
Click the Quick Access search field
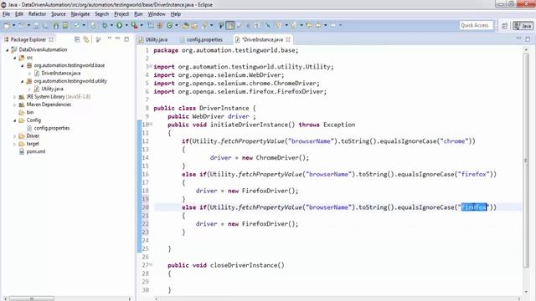(477, 25)
